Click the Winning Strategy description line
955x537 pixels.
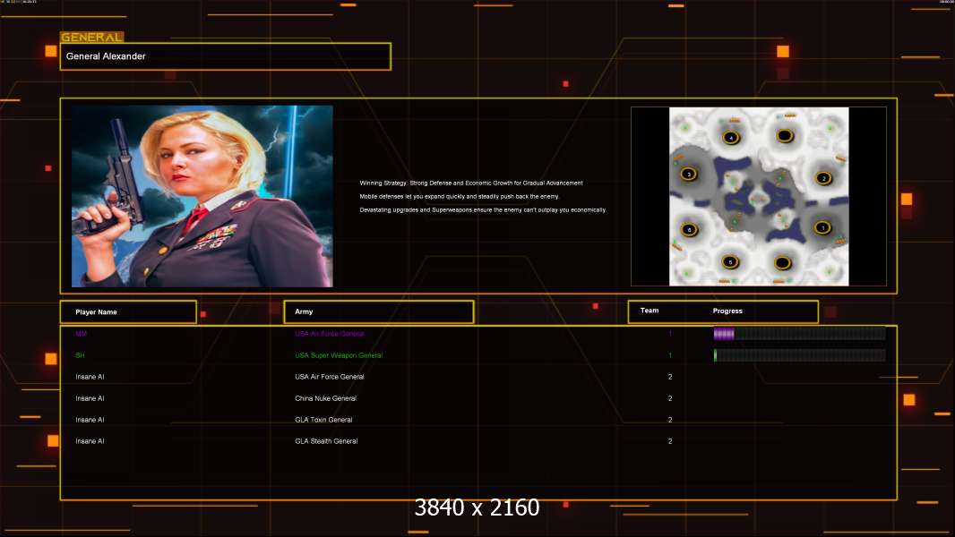pyautogui.click(x=471, y=183)
